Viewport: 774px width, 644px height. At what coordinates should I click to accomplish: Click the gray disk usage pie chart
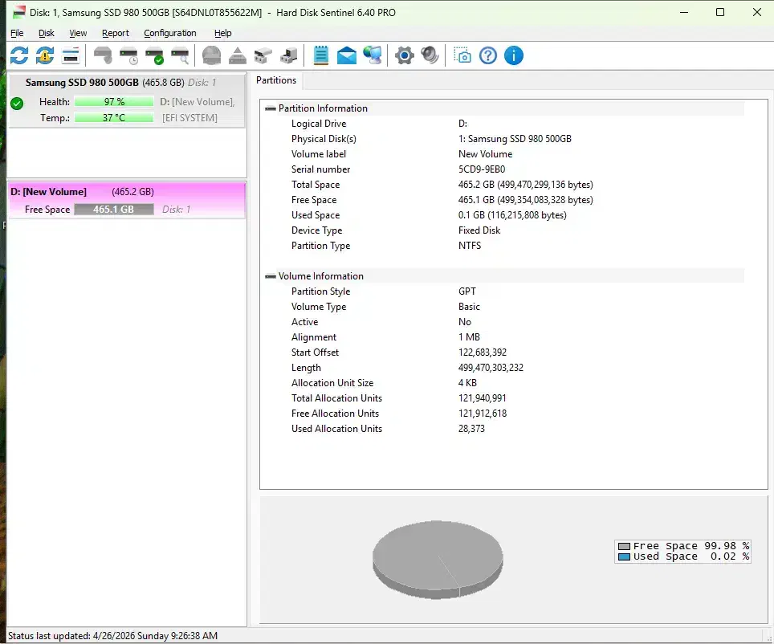pos(438,560)
